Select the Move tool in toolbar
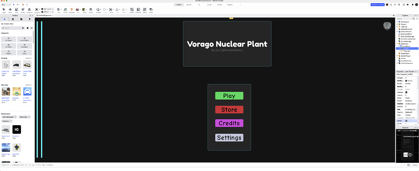 pos(10,10)
